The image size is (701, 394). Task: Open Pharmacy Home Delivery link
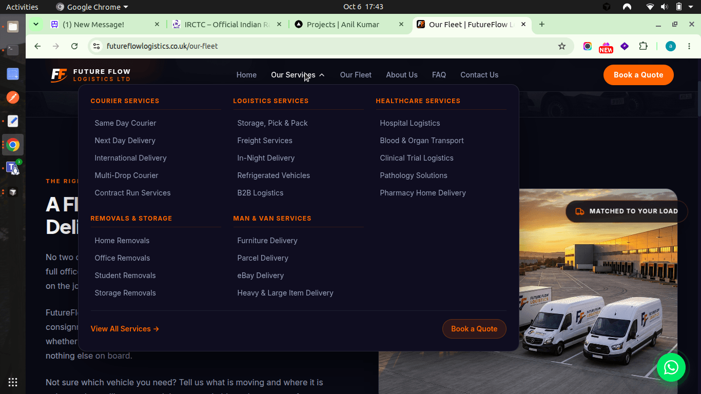tap(423, 193)
